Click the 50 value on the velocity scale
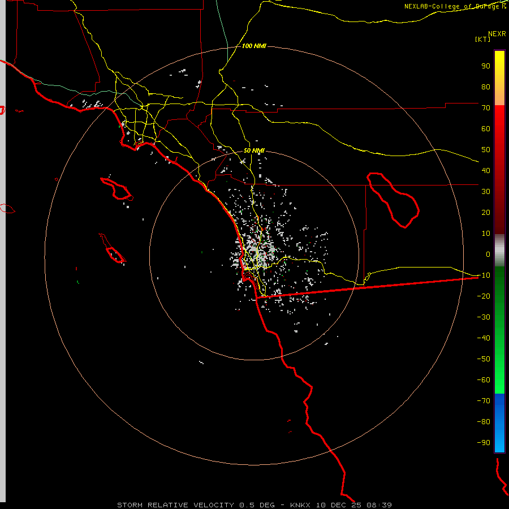 click(x=486, y=150)
